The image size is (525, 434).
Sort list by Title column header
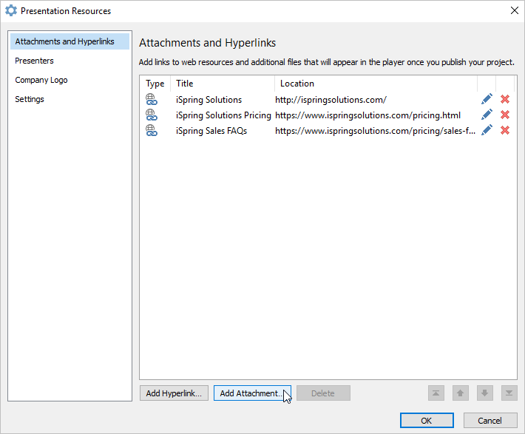point(223,84)
